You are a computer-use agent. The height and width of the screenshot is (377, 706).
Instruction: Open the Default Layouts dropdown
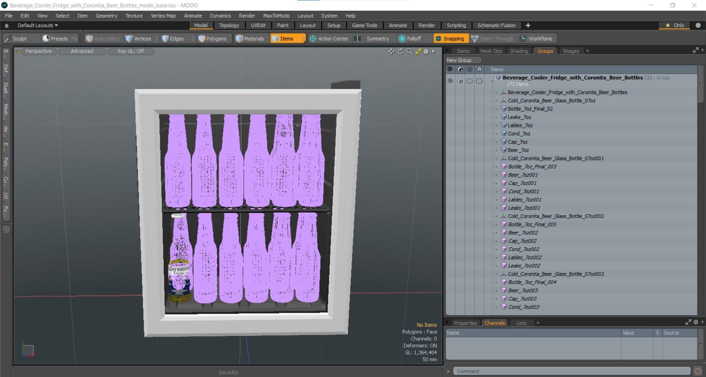pyautogui.click(x=38, y=25)
